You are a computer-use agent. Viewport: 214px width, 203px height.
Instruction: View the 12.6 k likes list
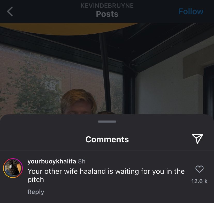pos(199,181)
